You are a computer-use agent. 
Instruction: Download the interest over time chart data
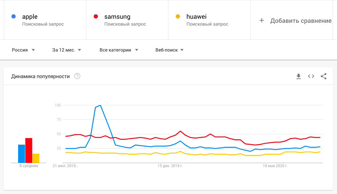(x=299, y=76)
